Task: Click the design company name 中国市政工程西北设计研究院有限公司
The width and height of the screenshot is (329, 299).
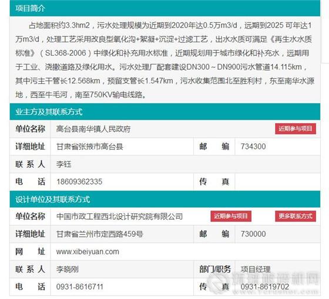Action: coord(119,216)
